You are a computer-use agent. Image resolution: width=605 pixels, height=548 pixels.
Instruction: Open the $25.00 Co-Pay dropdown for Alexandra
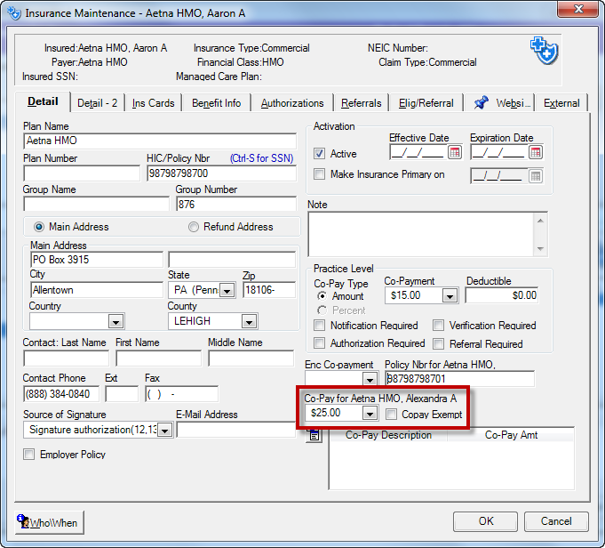coord(370,414)
